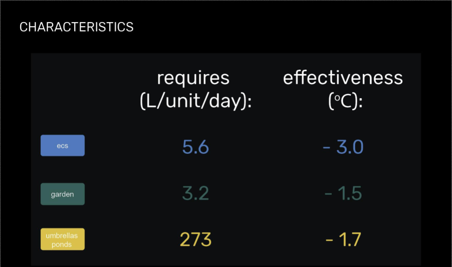Select the 1.7 digits in umbrellas effectiveness
452x267 pixels.
click(x=350, y=240)
